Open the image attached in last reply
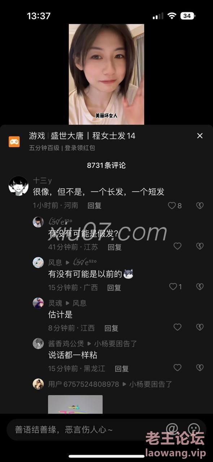213x462 pixels. point(75,404)
